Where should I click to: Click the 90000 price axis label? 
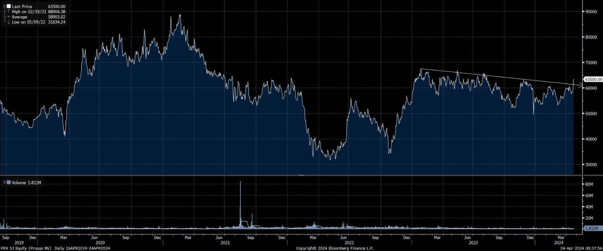point(590,11)
